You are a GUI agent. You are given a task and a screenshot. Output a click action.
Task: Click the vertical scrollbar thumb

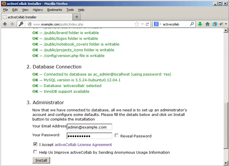[226, 126]
